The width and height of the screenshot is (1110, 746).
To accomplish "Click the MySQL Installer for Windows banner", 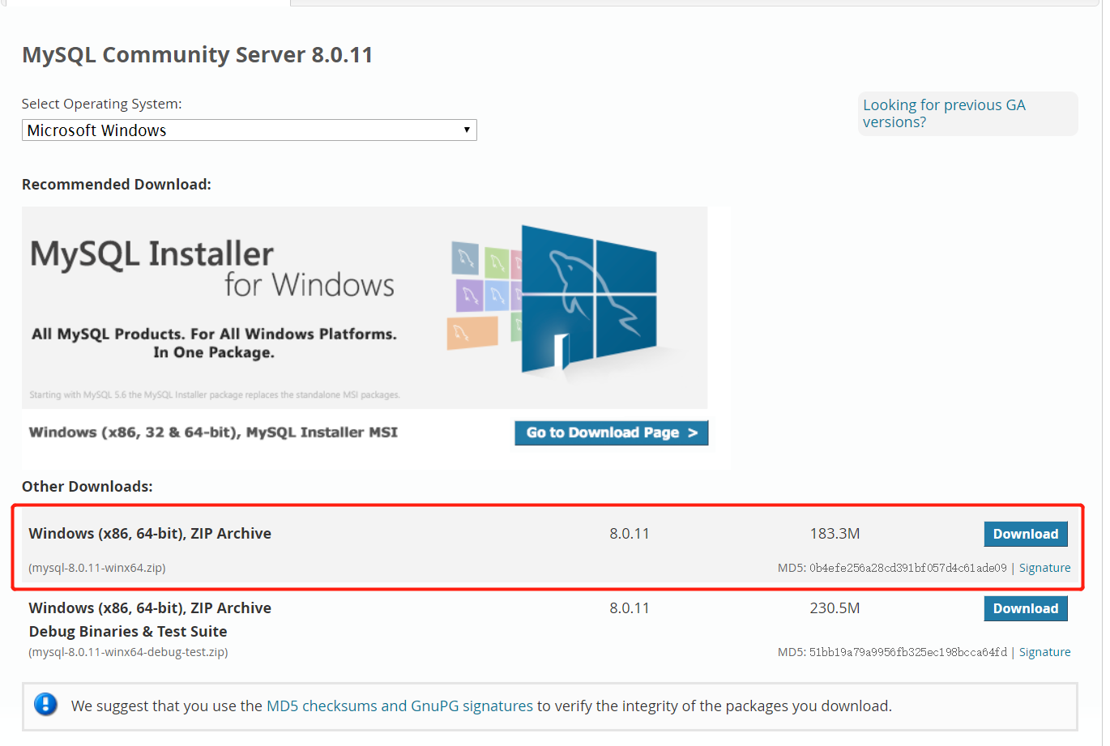I will [x=365, y=308].
